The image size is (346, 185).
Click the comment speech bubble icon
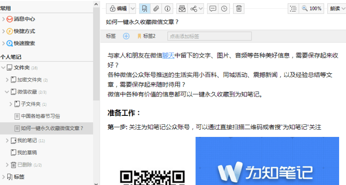(213, 9)
